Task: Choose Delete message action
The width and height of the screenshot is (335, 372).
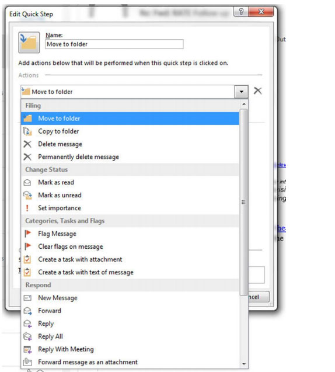Action: tap(130, 144)
